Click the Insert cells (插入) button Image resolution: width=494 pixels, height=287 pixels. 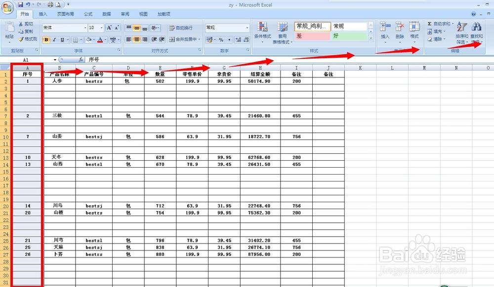(385, 33)
